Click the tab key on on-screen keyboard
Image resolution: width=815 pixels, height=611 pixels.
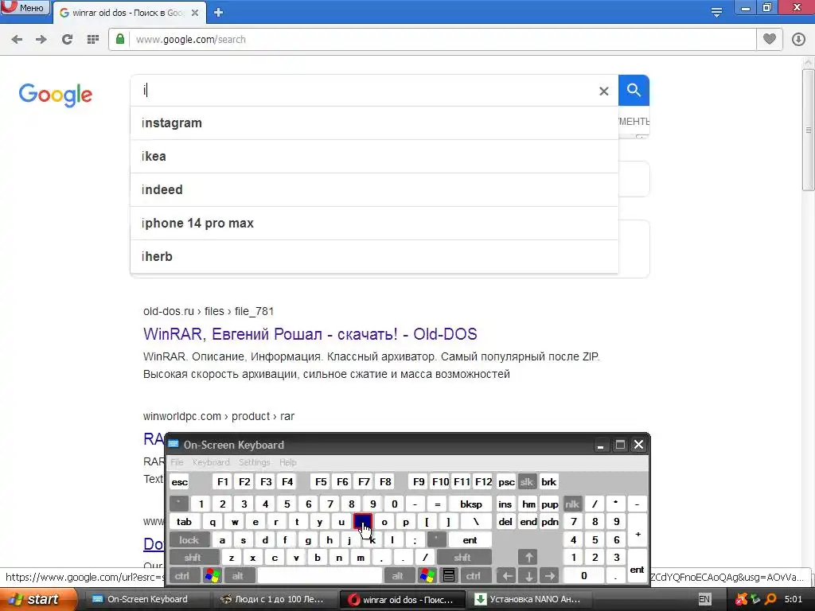tap(184, 522)
